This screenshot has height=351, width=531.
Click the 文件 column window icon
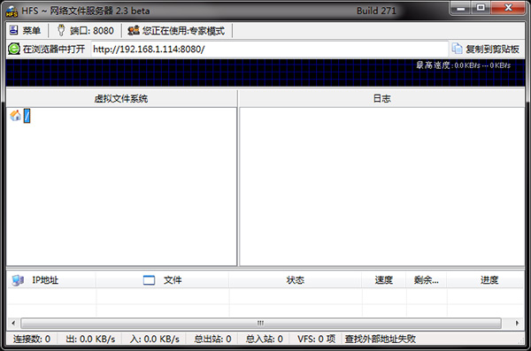149,280
